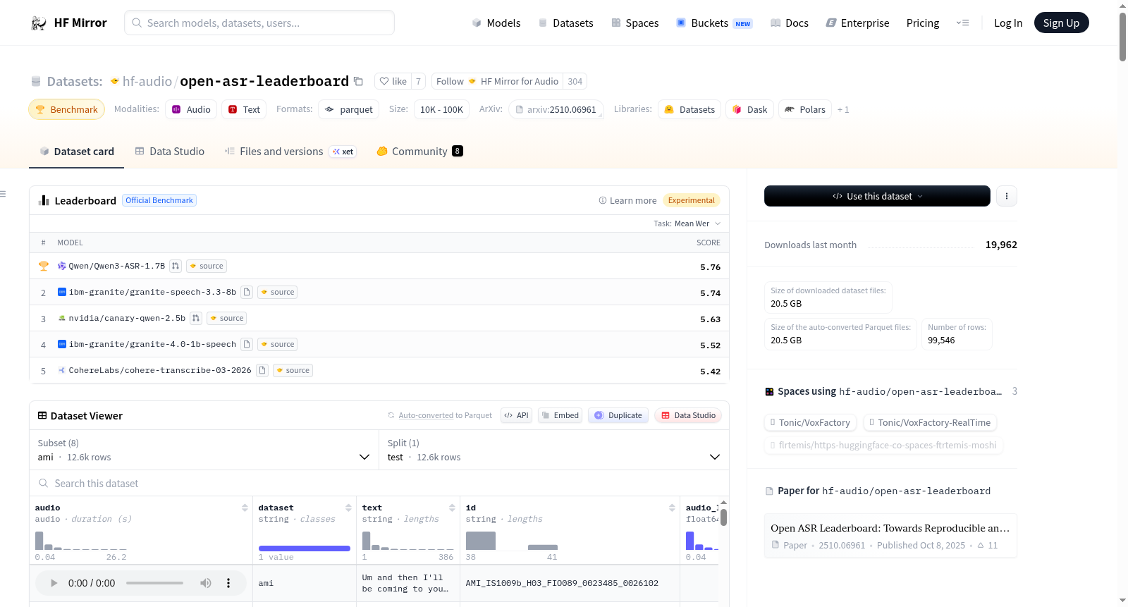Click the Polars library tag

point(805,109)
